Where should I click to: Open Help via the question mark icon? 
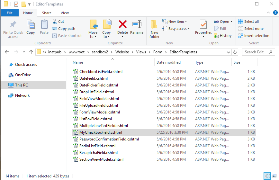[275, 13]
